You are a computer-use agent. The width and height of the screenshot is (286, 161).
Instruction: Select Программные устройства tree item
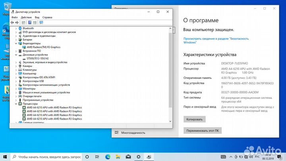(38, 100)
